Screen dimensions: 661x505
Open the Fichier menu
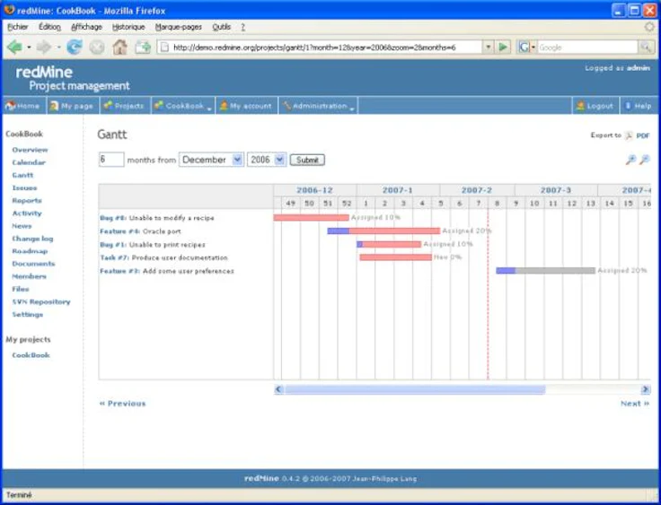coord(18,27)
